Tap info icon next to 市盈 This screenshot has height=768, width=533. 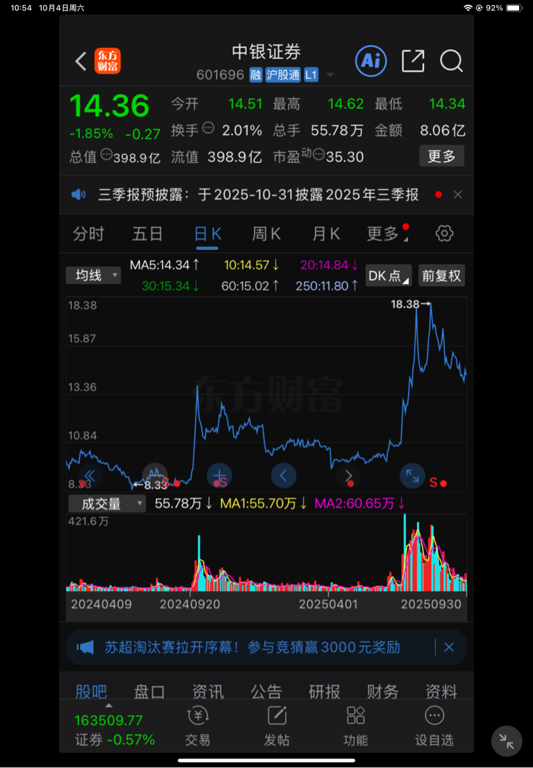coord(319,156)
